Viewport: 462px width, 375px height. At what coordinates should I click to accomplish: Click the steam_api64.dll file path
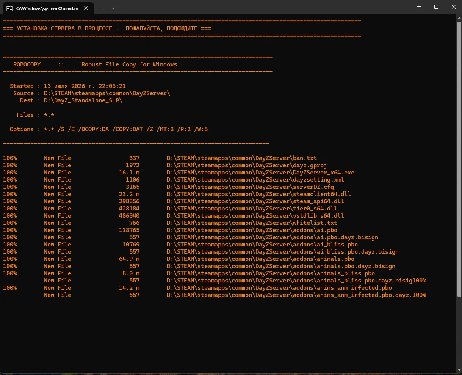255,201
